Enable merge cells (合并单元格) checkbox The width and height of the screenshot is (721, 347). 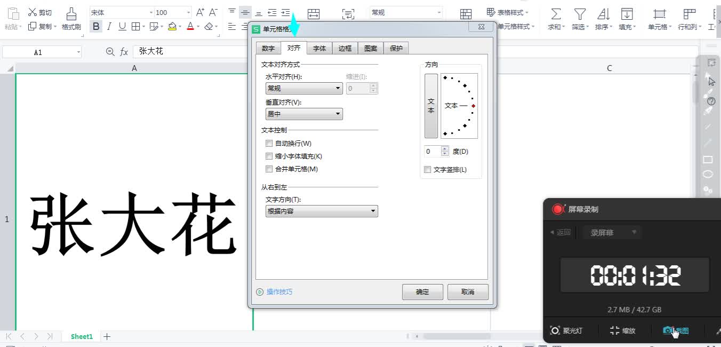point(269,169)
